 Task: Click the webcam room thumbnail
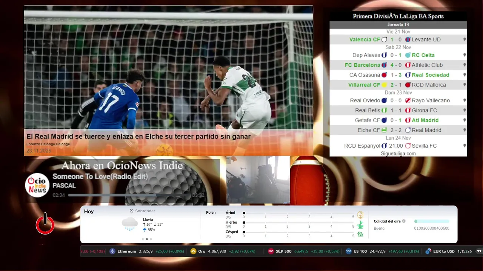(x=258, y=180)
